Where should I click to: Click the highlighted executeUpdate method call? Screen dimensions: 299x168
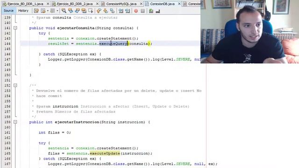[105, 154]
